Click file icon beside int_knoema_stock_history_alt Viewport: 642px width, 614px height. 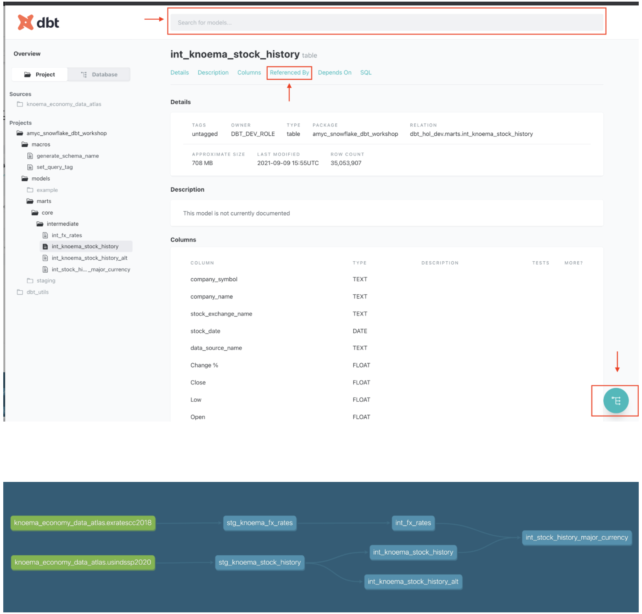pos(45,258)
